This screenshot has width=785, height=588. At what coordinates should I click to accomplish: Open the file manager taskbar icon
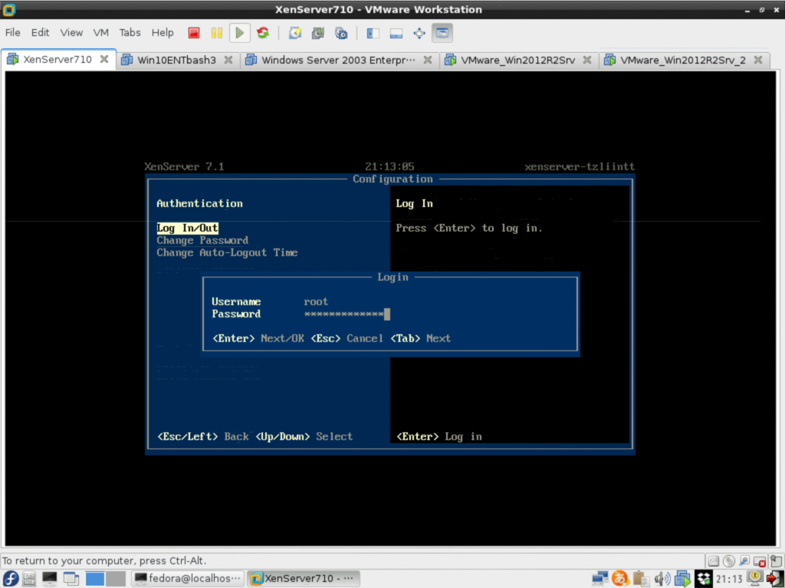(29, 579)
